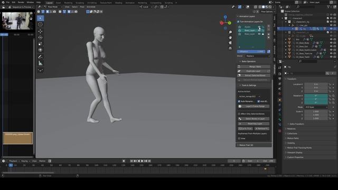This screenshot has width=338, height=190.
Task: Add a new animation layer with plus button
Action: (x=269, y=26)
